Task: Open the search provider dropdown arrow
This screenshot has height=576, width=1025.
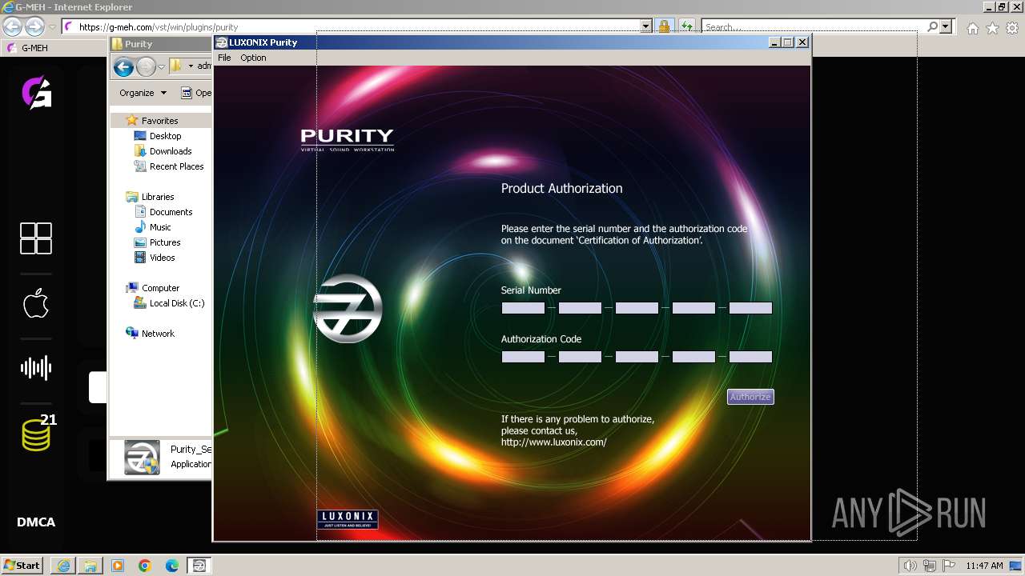Action: 947,26
